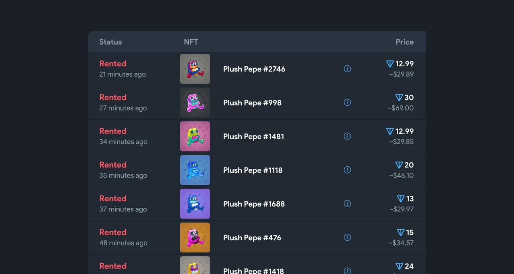Select the 12.99 price of Pepe #1481
Screen dimensions: 514x274
coord(404,131)
